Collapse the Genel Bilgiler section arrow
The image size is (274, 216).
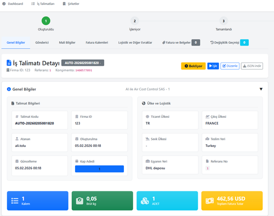[x=261, y=89]
